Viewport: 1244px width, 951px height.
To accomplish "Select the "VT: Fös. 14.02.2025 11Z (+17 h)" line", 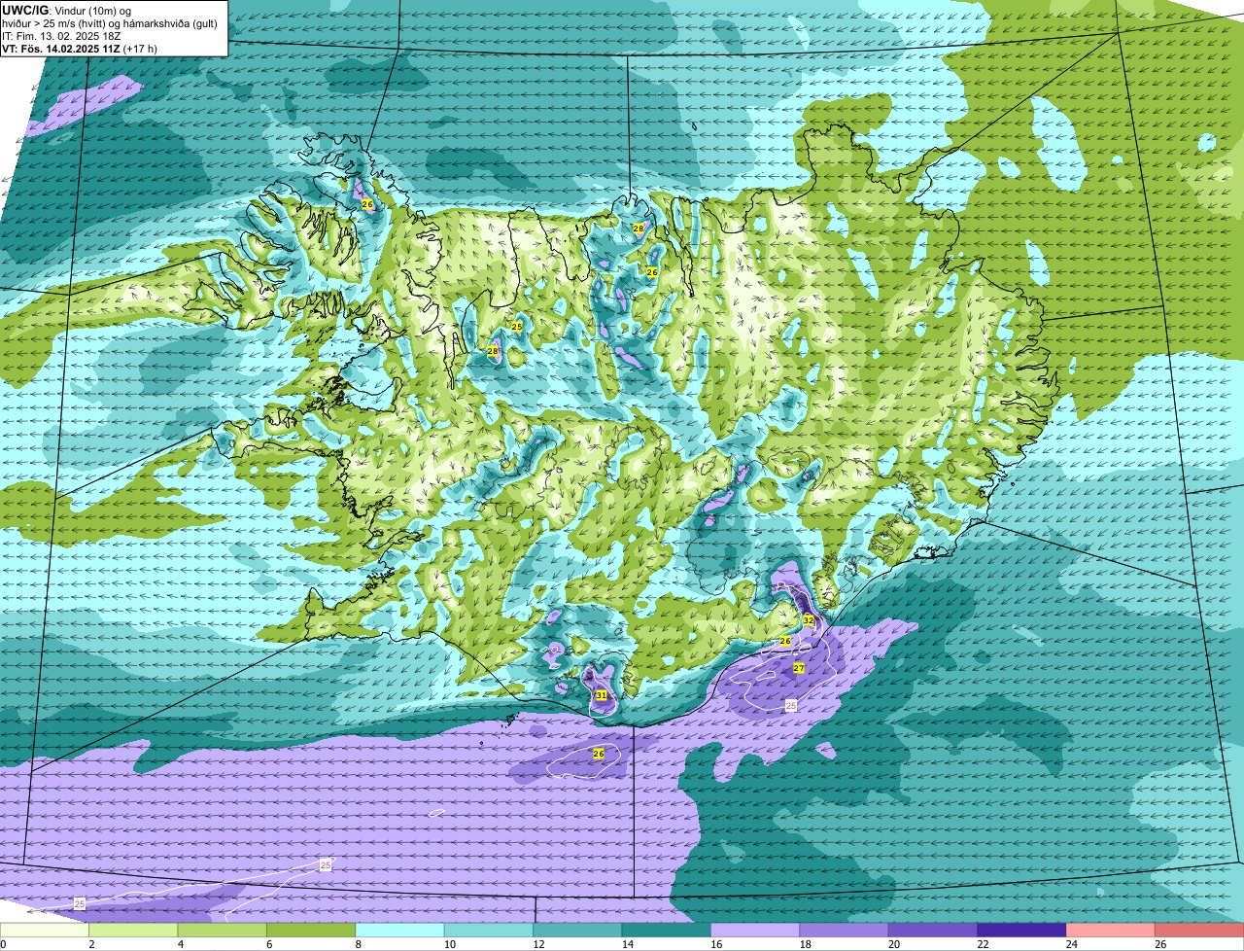I will (x=80, y=48).
